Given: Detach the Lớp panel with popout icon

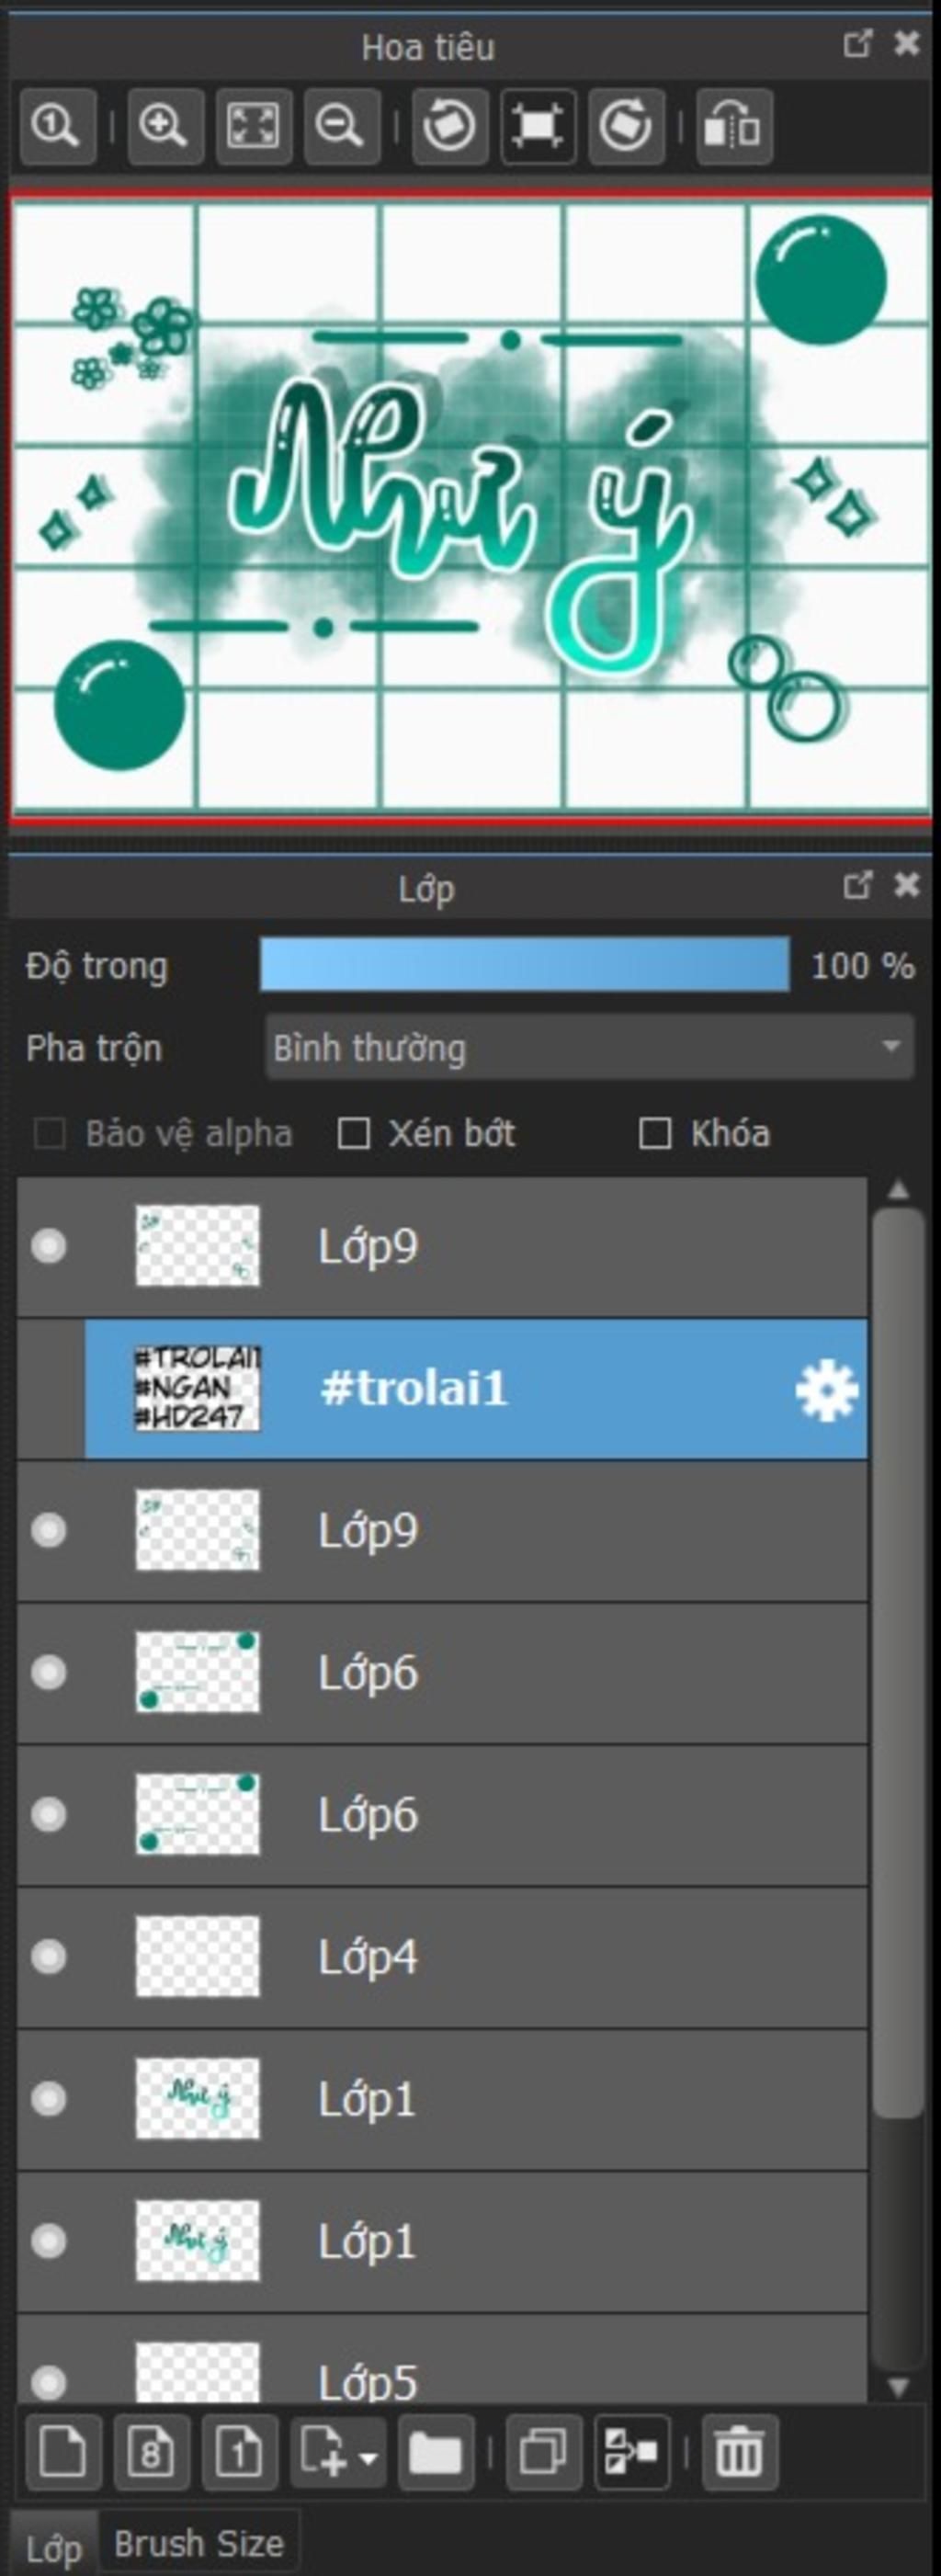Looking at the screenshot, I should 858,884.
